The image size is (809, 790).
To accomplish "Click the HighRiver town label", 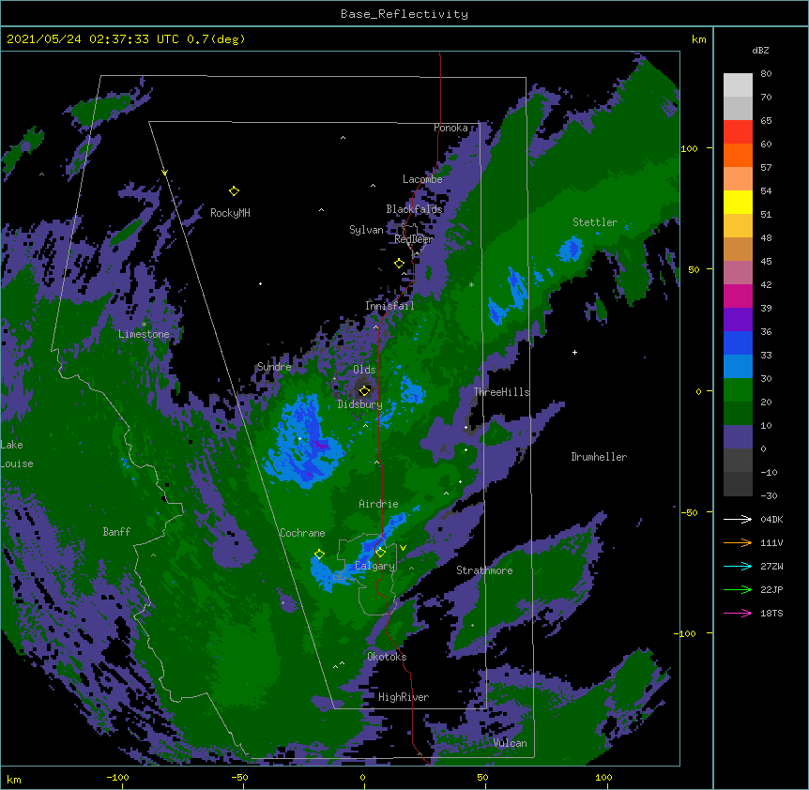I will click(404, 697).
